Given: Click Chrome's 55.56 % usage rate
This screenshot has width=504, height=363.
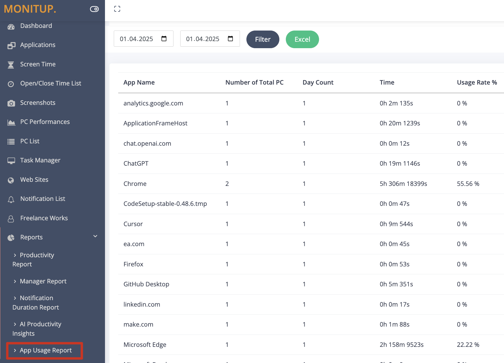Looking at the screenshot, I should (x=468, y=184).
